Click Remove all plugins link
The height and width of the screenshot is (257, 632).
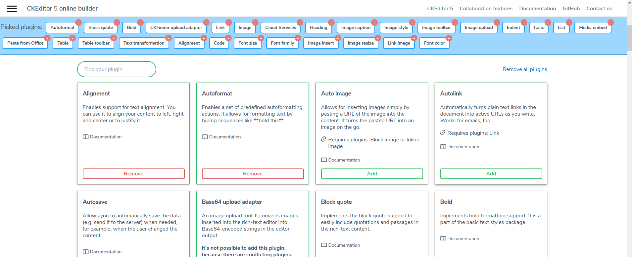pyautogui.click(x=525, y=69)
